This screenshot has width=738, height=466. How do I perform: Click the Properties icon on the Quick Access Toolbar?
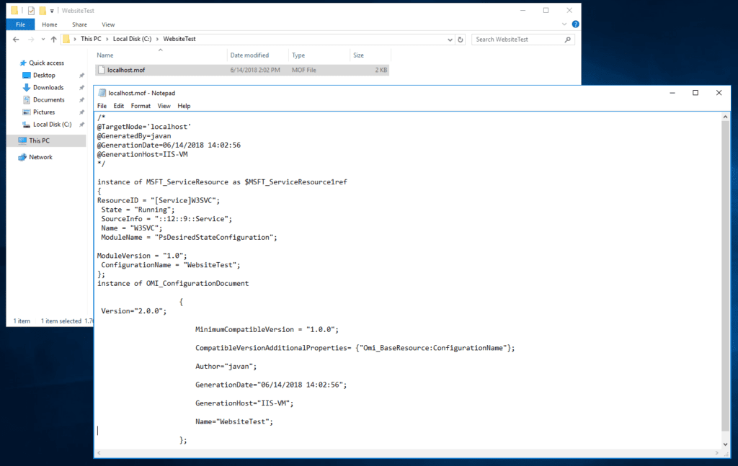tap(31, 10)
